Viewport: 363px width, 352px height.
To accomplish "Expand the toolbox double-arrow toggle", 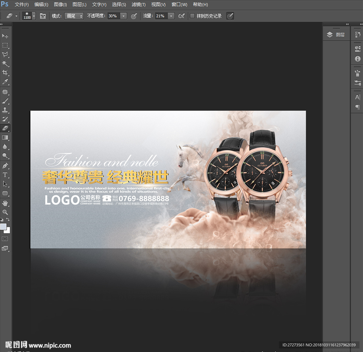I will pyautogui.click(x=1, y=24).
